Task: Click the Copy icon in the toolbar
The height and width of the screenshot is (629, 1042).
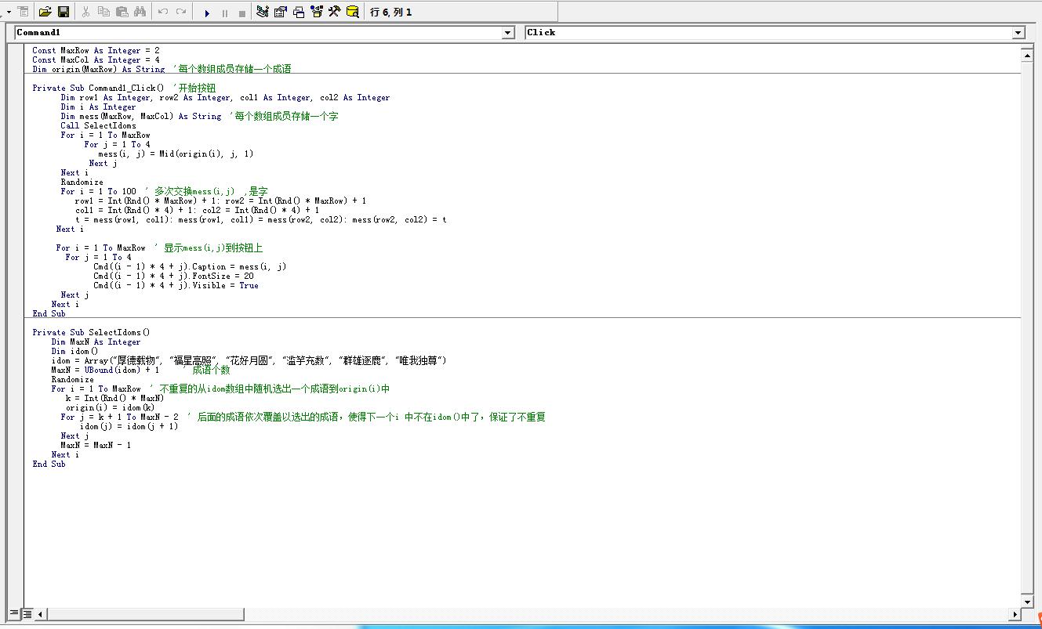Action: pos(103,12)
